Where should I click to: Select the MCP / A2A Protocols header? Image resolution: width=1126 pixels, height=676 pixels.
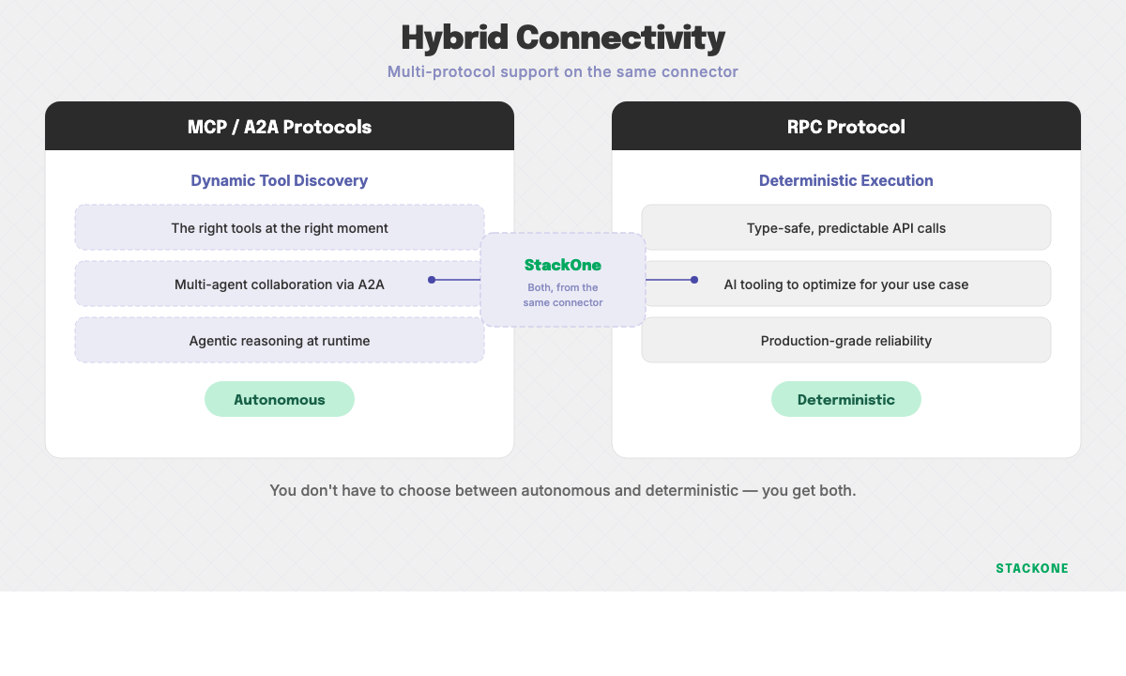(x=280, y=126)
